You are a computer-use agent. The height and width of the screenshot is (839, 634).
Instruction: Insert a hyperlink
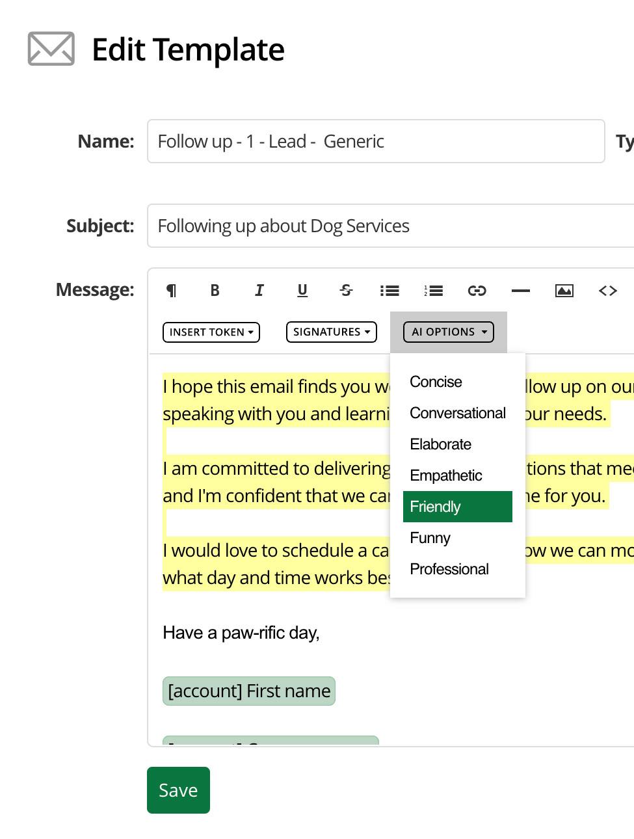click(x=477, y=291)
